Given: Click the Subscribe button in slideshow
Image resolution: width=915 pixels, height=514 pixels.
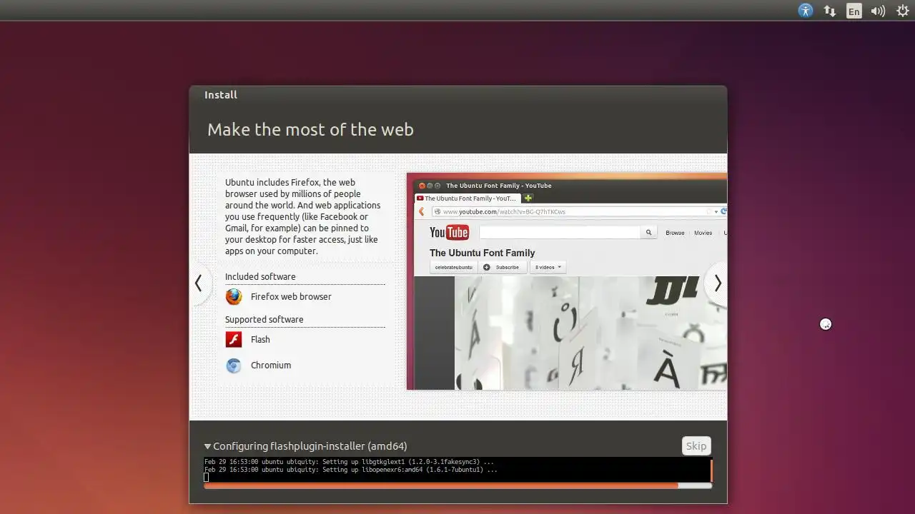Looking at the screenshot, I should coord(503,267).
